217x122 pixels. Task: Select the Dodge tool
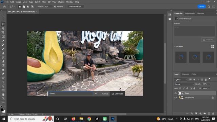pyautogui.click(x=3, y=74)
